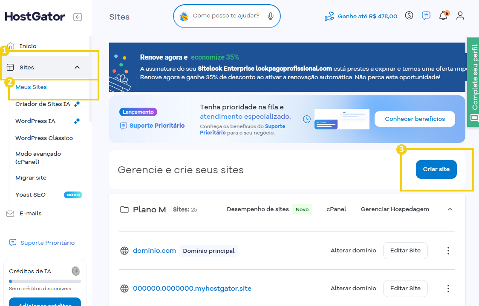
Task: Click the referral hand-heart icon
Action: 329,16
